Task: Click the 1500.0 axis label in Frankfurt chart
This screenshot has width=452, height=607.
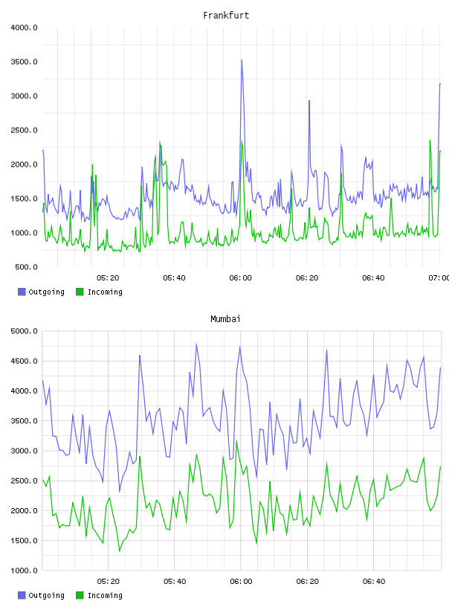Action: [24, 199]
